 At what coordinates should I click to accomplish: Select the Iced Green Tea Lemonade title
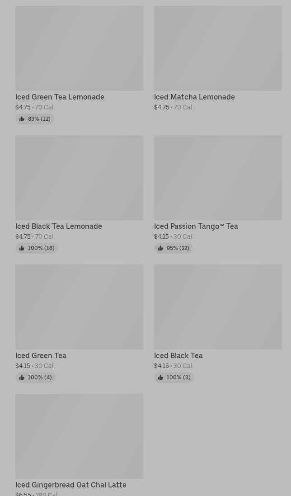point(60,97)
